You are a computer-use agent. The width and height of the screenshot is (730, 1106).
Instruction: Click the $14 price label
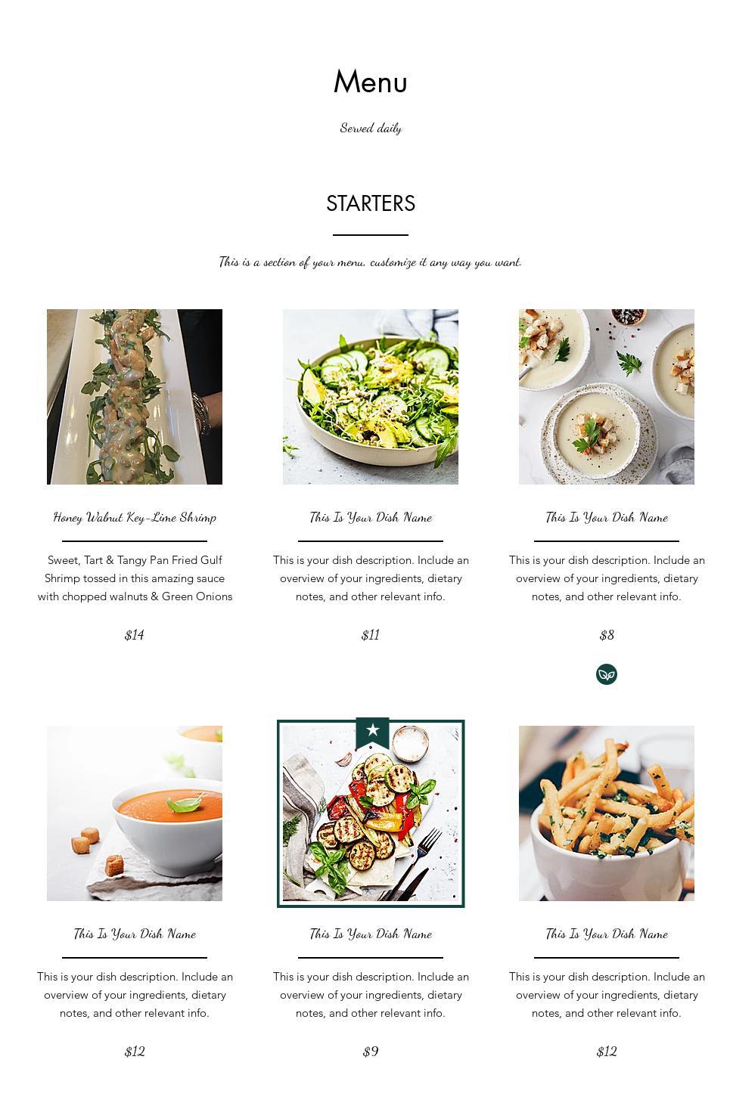(x=135, y=635)
